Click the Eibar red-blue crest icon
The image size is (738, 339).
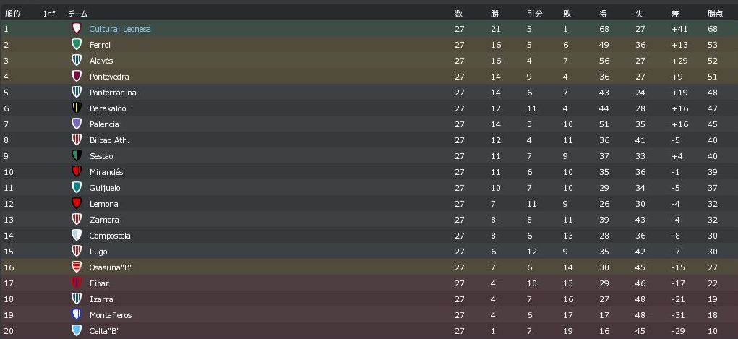coord(76,283)
